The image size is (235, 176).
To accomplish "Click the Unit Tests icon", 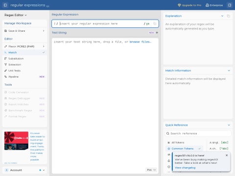I will click(5, 70).
